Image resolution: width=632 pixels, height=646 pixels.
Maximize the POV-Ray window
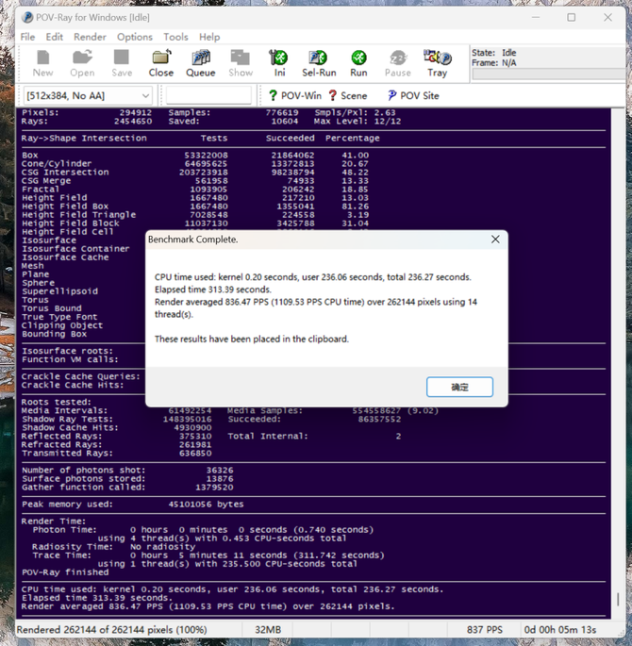pyautogui.click(x=571, y=17)
